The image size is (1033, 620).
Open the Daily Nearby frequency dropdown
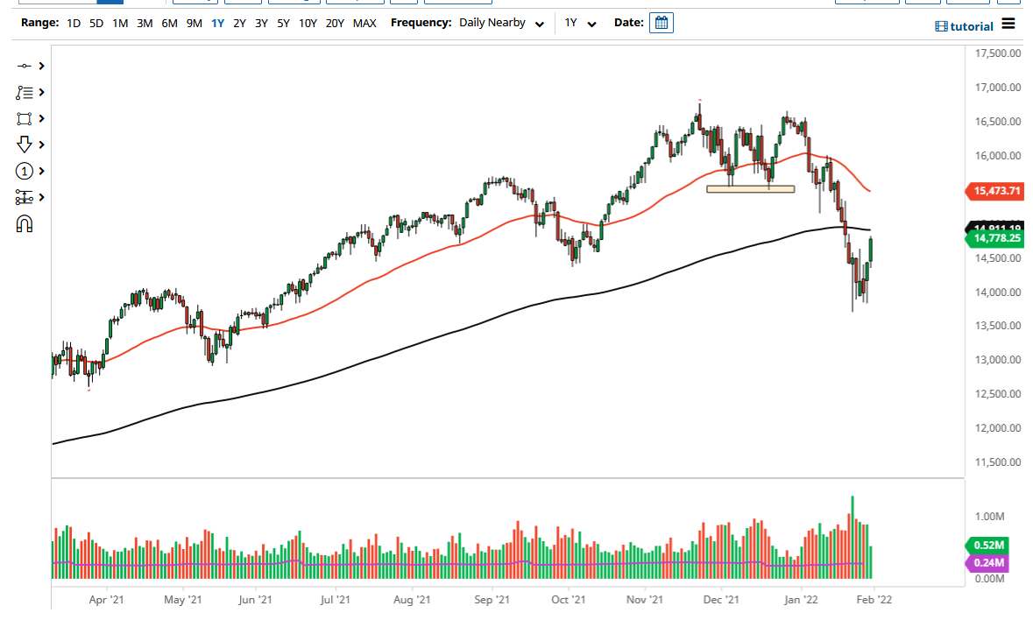tap(501, 23)
